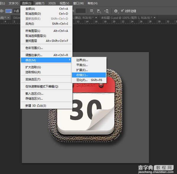The image size is (177, 174).
Task: Open 存储选区(V)... dialog
Action: [x=47, y=99]
